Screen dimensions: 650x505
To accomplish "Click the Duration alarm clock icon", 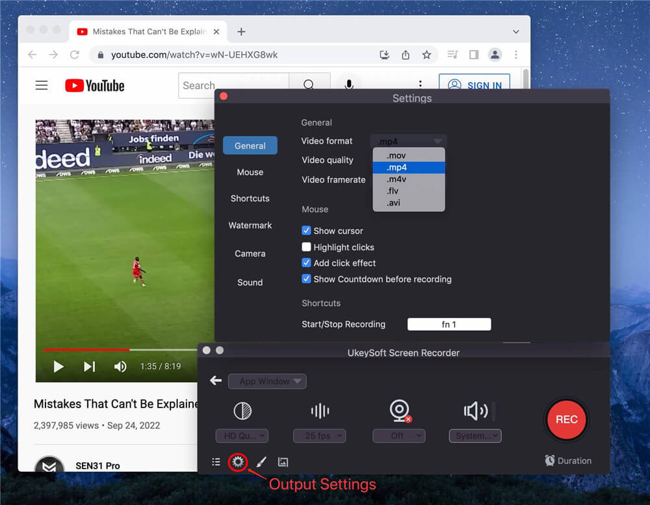I will 550,460.
